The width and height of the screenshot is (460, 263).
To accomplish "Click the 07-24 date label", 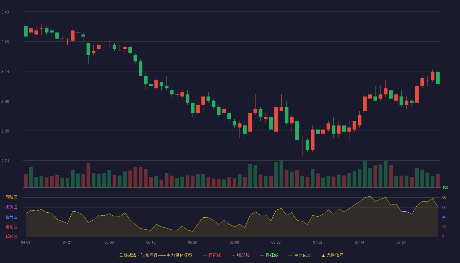I will point(401,242).
